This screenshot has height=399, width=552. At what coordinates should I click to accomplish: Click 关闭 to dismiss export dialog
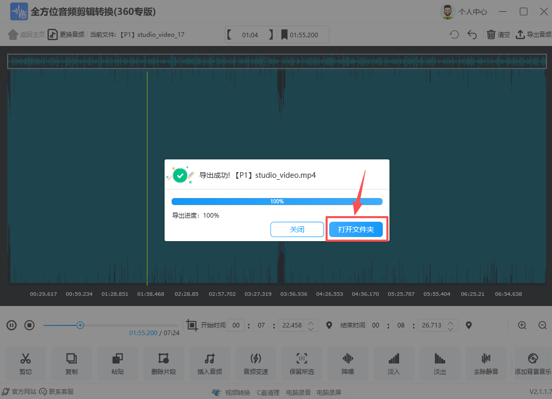coord(297,229)
